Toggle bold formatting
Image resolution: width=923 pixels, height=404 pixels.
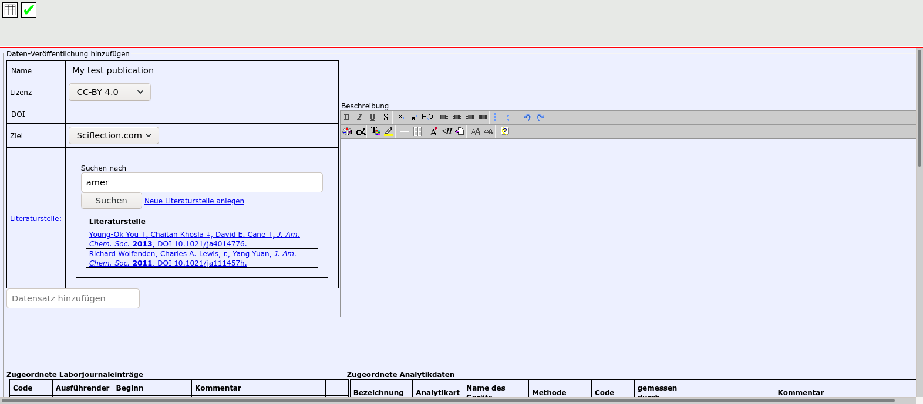[x=347, y=117]
